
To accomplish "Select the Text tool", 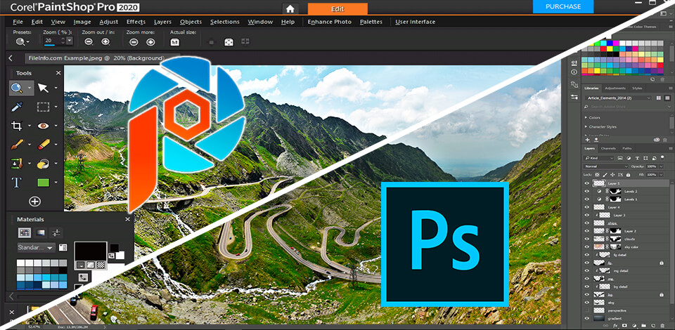I will pyautogui.click(x=17, y=183).
